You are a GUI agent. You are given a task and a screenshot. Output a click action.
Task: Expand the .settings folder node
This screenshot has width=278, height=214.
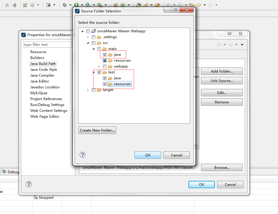click(88, 37)
